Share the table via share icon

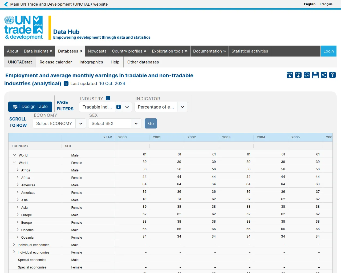[324, 75]
